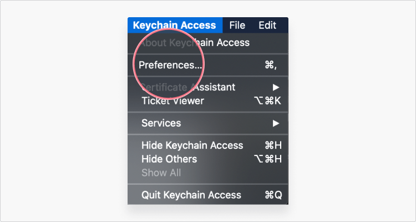Click the ⌥⌘H shortcut beside Hide Others

(267, 159)
